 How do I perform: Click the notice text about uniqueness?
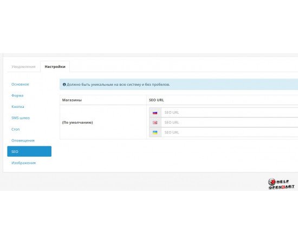pos(118,85)
